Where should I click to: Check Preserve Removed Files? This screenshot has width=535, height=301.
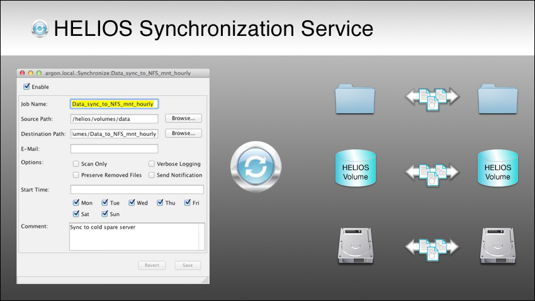[76, 175]
